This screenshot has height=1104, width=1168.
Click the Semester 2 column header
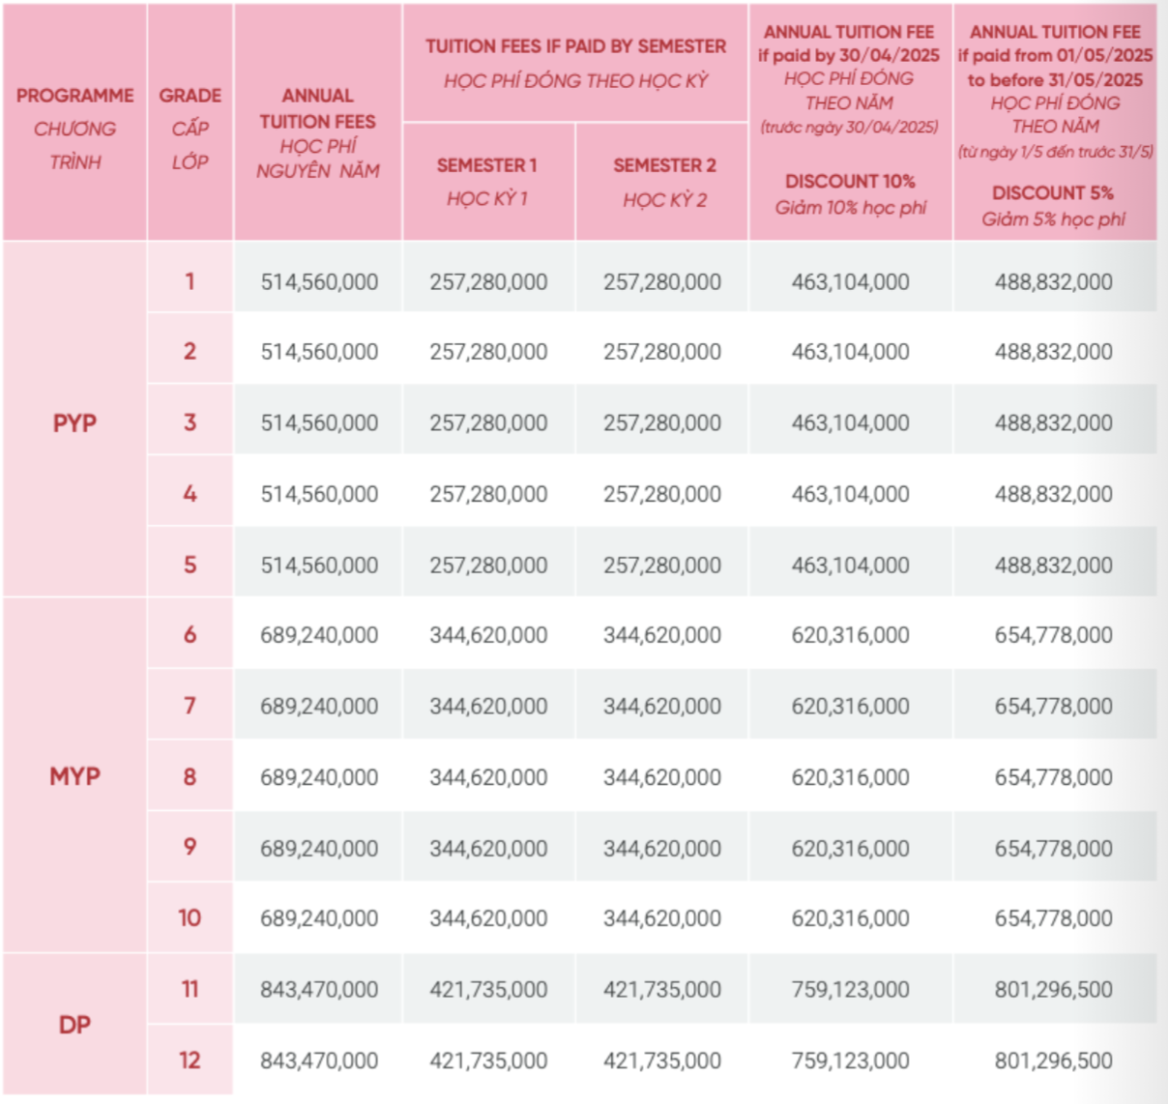pos(663,181)
